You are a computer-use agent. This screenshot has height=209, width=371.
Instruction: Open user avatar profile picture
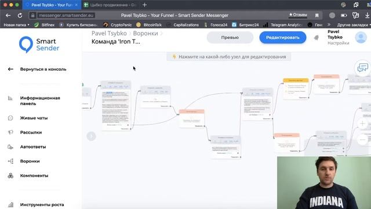point(361,37)
